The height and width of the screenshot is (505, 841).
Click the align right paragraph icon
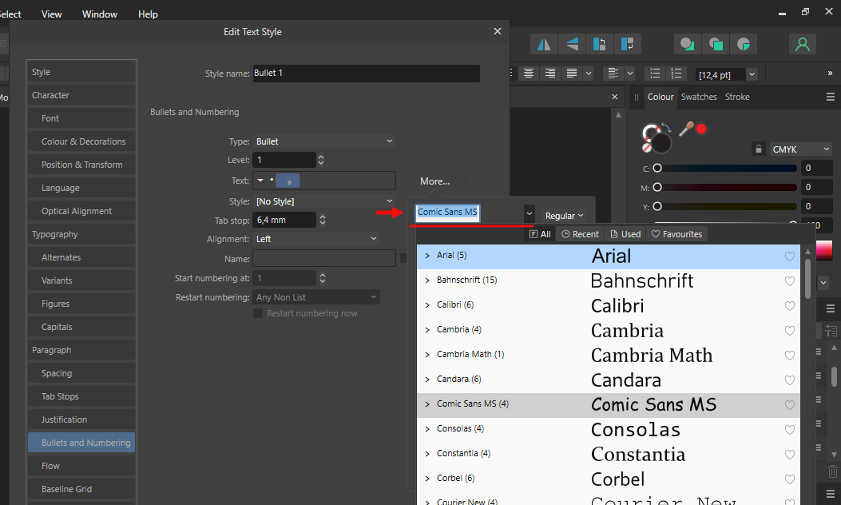(550, 74)
